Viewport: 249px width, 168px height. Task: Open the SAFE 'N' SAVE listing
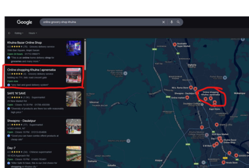coord(44,102)
